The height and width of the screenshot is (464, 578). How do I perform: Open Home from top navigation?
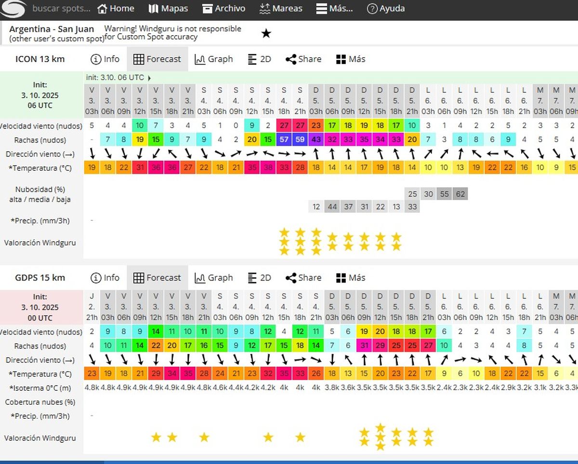(116, 9)
